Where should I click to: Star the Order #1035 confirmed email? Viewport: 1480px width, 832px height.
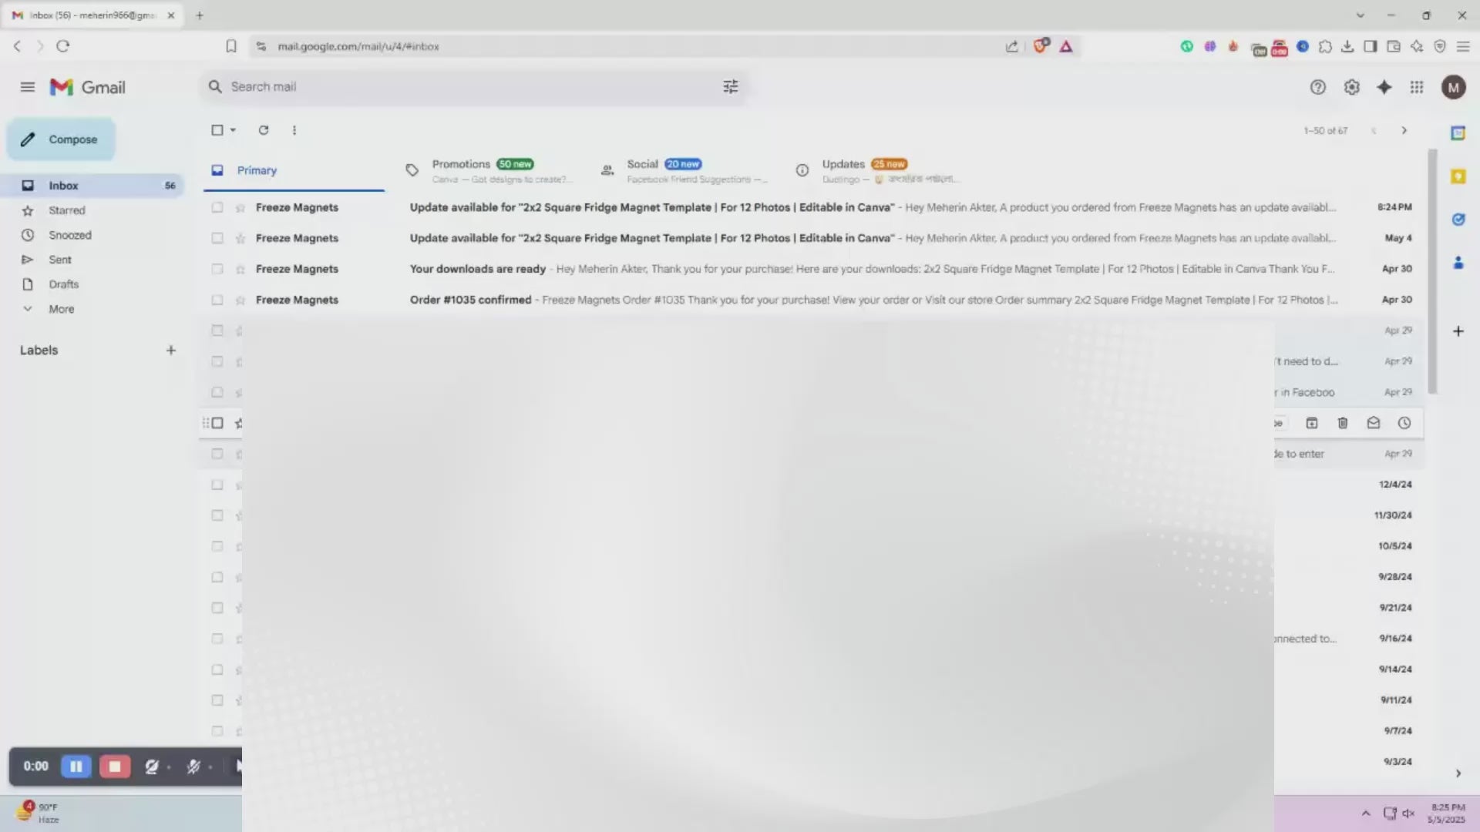pos(240,300)
